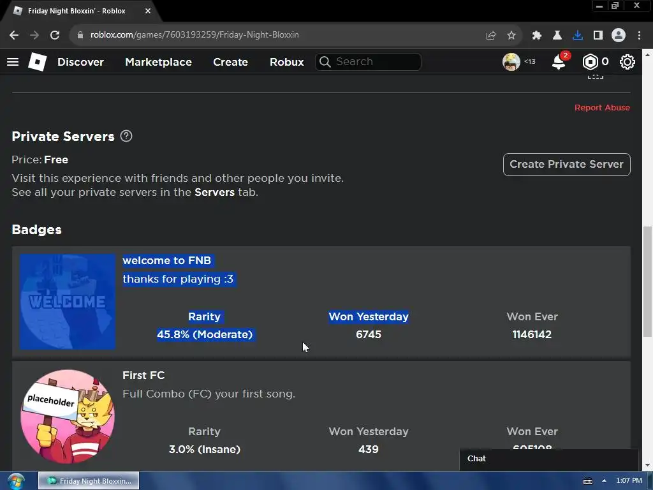Open the Discover page
The image size is (653, 490).
tap(80, 62)
